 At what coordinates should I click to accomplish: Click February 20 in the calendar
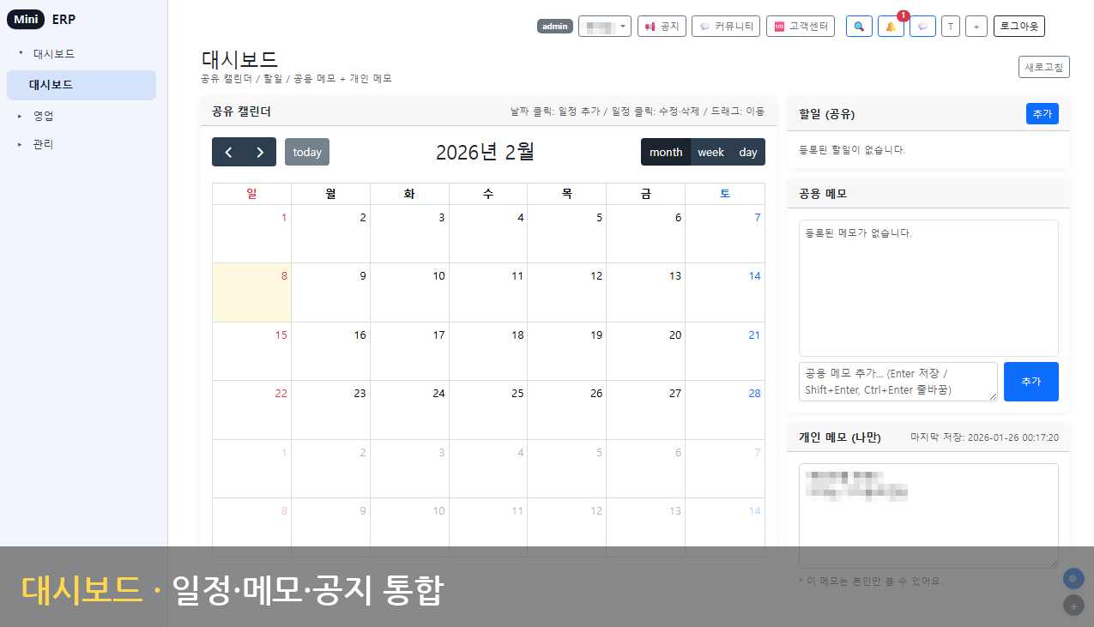645,351
